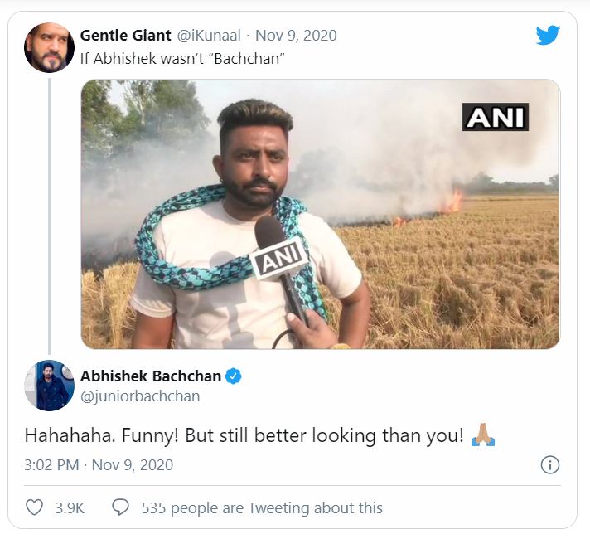Open Gentle Giant's profile avatar
This screenshot has width=590, height=539.
(49, 47)
